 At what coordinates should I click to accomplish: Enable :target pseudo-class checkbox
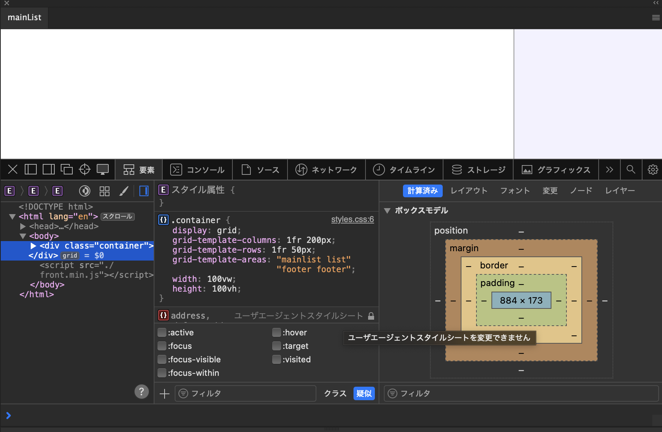click(x=277, y=346)
